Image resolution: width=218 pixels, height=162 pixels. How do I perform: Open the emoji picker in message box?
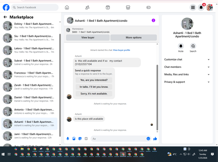[x=148, y=138]
